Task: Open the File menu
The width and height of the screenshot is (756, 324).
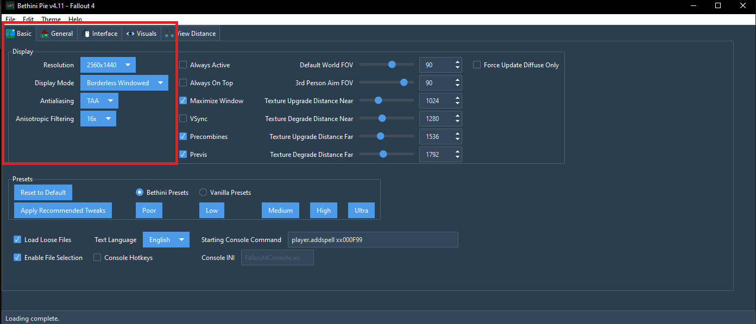Action: pos(10,19)
